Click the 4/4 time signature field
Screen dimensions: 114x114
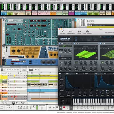pyautogui.click(x=42, y=109)
